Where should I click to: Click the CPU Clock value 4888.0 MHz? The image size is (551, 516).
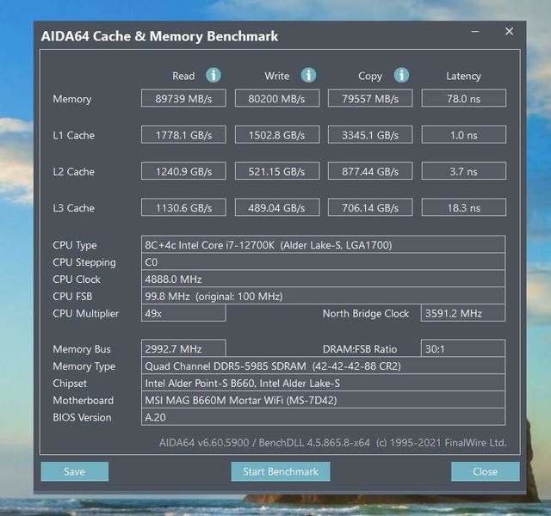click(x=323, y=279)
